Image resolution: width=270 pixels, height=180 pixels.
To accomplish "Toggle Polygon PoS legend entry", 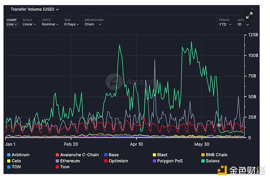I will pos(169,161).
